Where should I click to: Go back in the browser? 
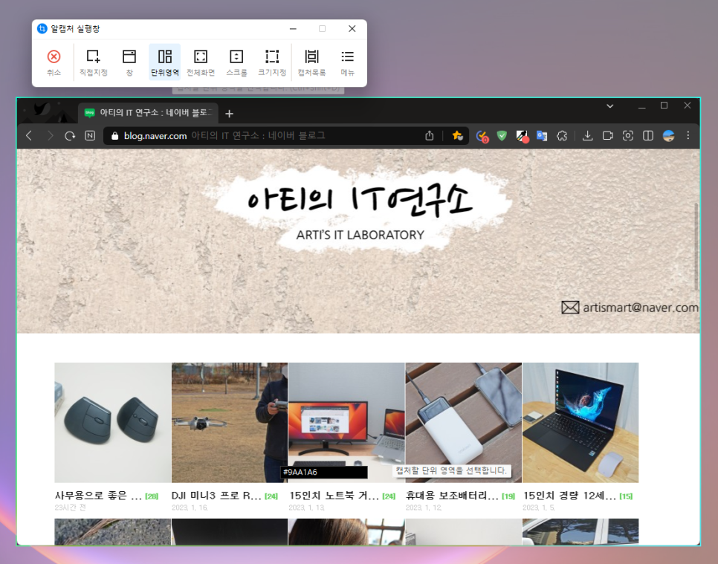pyautogui.click(x=29, y=135)
